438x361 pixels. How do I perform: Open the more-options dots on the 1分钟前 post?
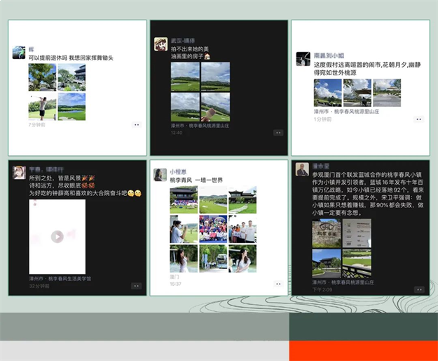[418, 119]
